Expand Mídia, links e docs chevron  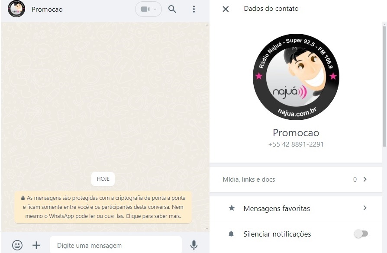[365, 179]
